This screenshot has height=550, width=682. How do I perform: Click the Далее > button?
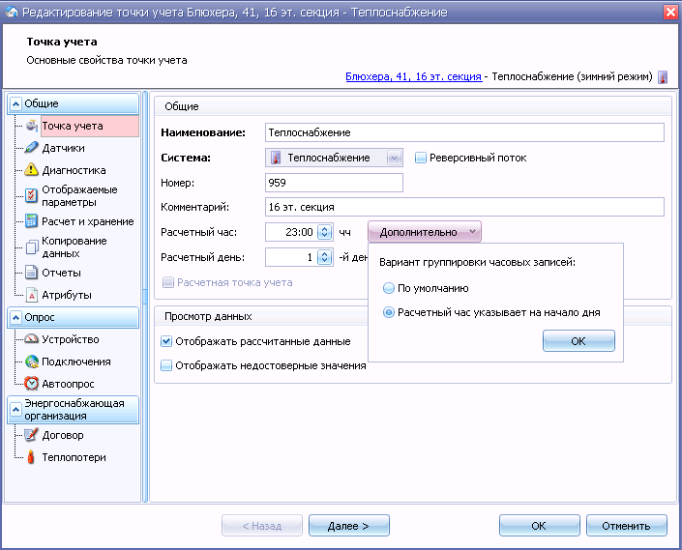[349, 526]
